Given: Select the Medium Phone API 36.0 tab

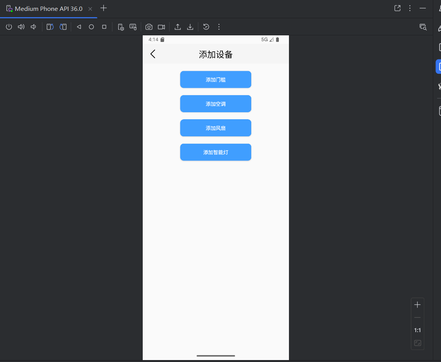Looking at the screenshot, I should 49,9.
